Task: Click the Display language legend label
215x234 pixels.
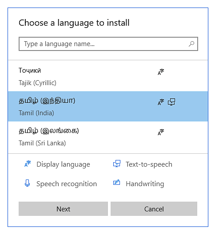Action: 63,164
